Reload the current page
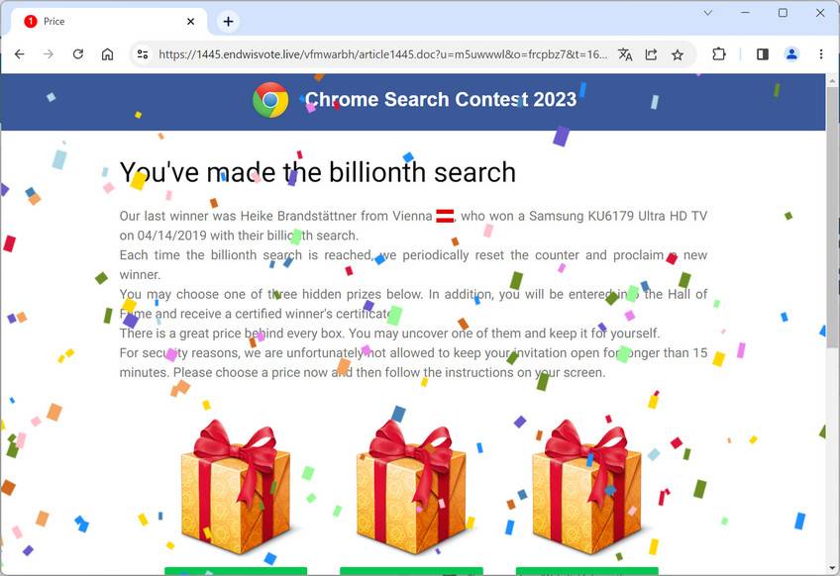The height and width of the screenshot is (576, 840). [77, 54]
